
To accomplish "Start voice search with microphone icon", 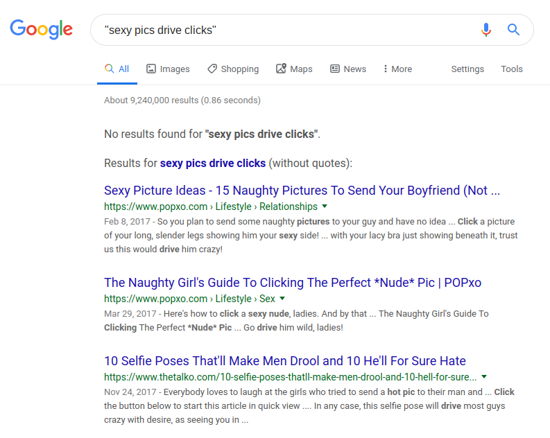I will [485, 30].
